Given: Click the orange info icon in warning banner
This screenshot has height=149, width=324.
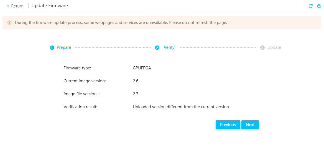Looking at the screenshot, I should tap(9, 23).
